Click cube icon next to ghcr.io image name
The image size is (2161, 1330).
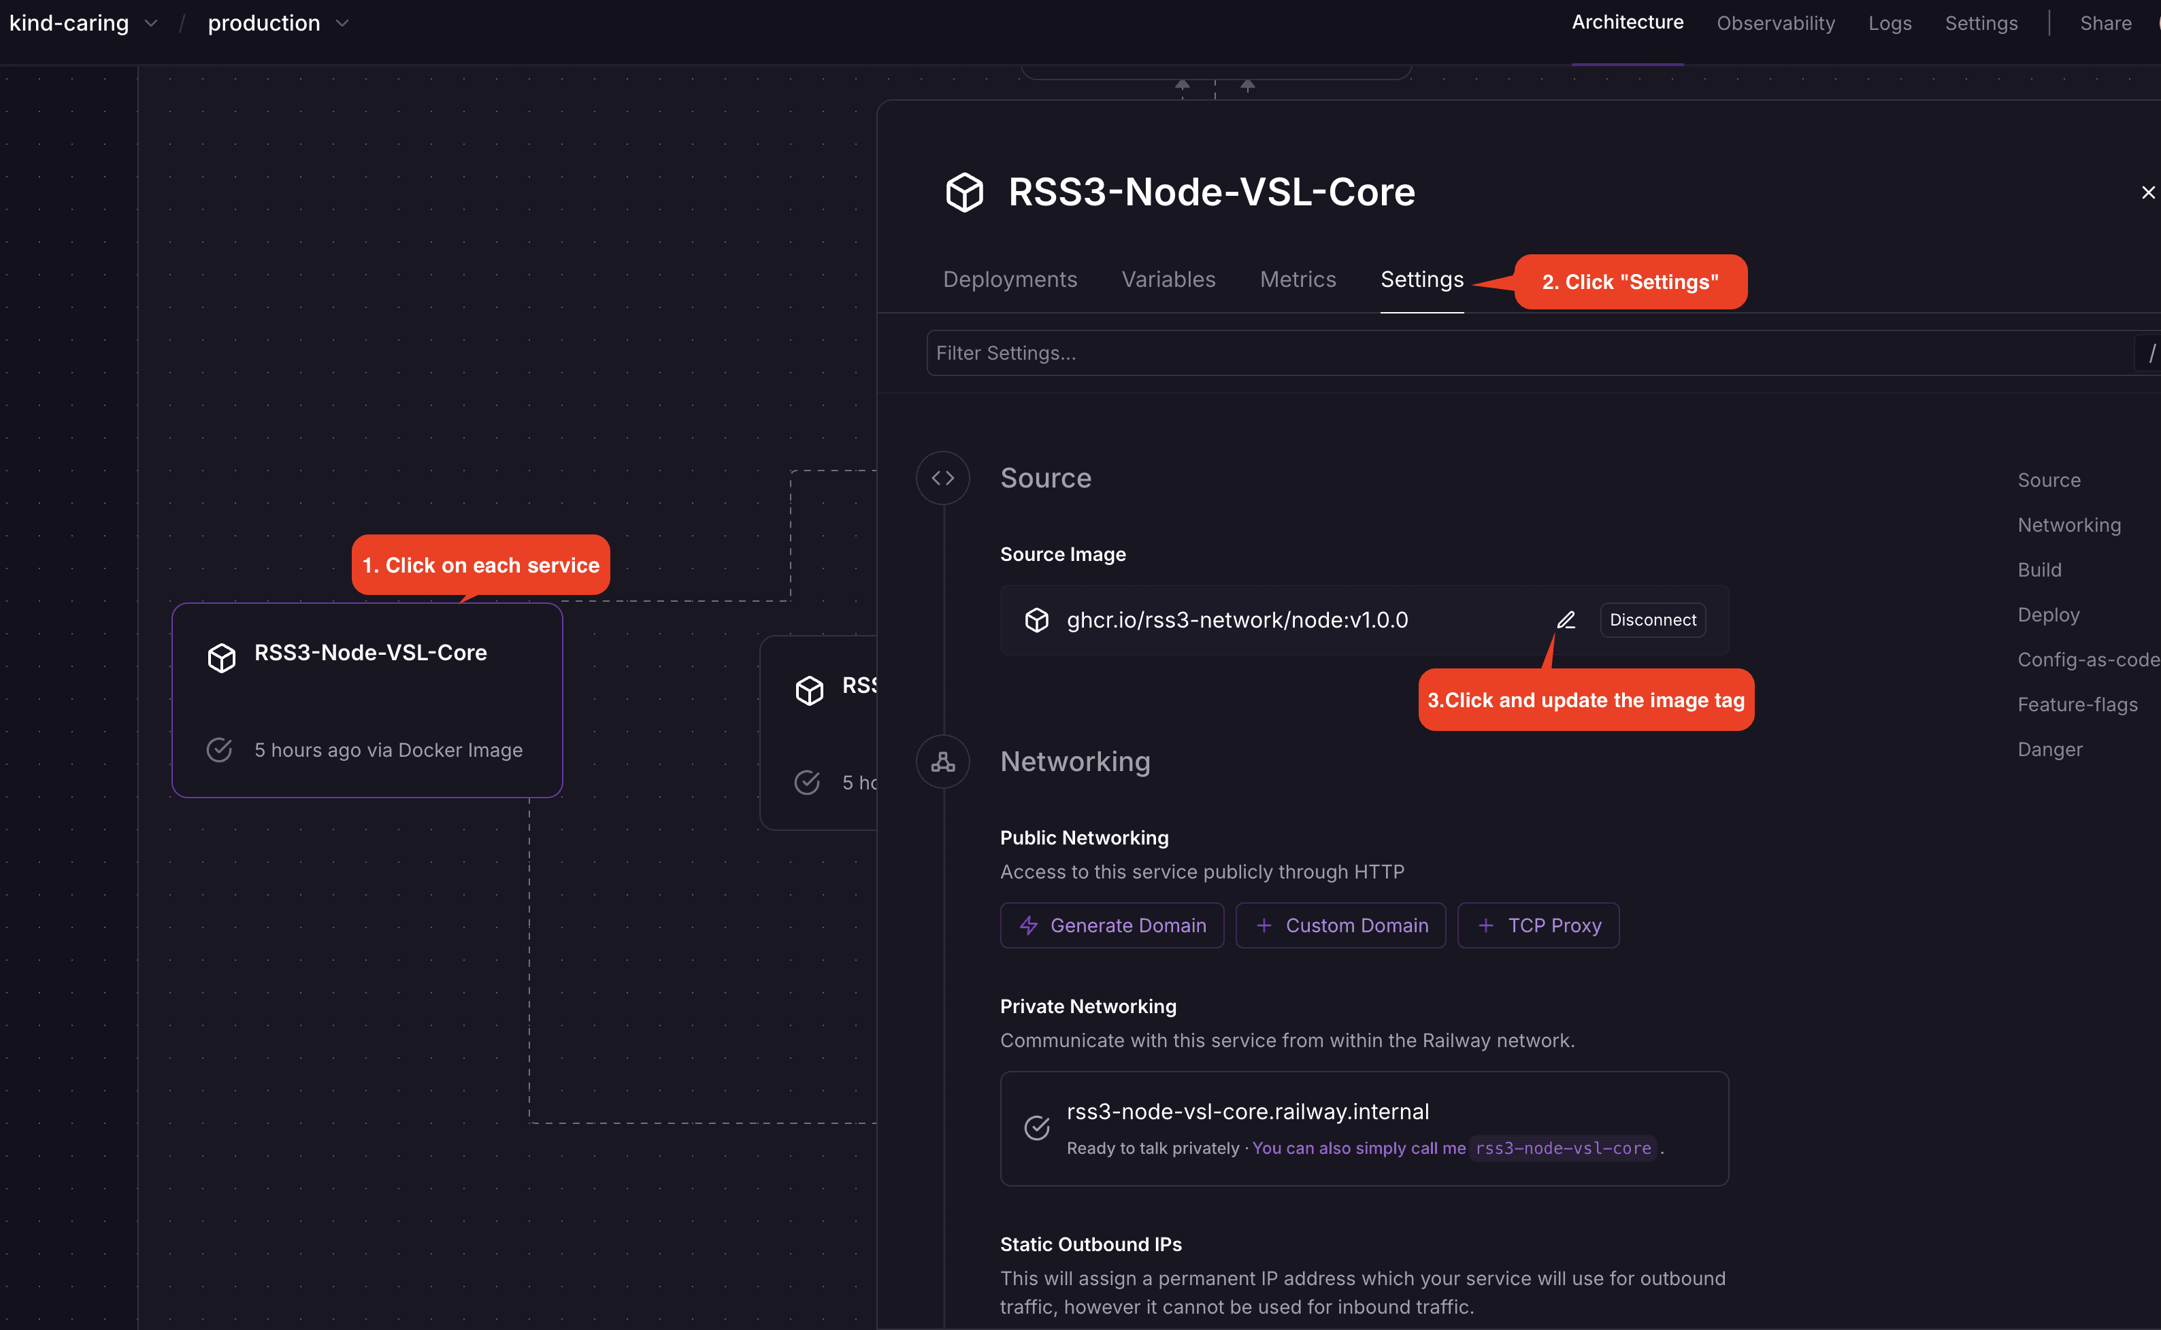click(x=1037, y=620)
